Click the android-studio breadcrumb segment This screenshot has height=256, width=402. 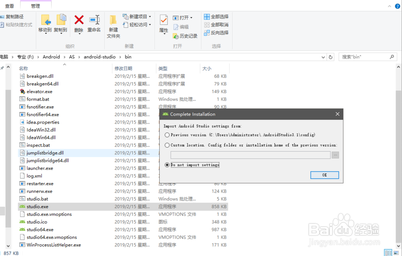click(x=100, y=57)
